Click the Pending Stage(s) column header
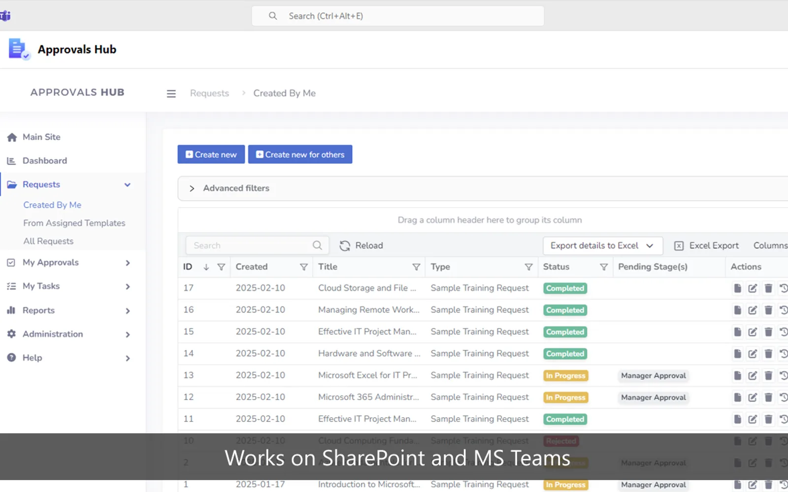Image resolution: width=788 pixels, height=492 pixels. tap(653, 267)
